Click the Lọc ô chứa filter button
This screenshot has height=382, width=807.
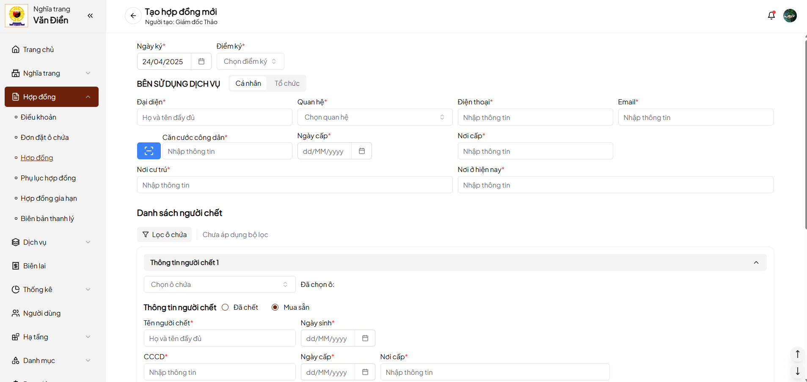pyautogui.click(x=164, y=235)
